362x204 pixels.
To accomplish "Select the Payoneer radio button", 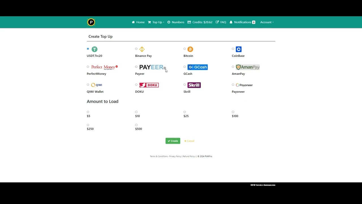I will click(x=233, y=85).
